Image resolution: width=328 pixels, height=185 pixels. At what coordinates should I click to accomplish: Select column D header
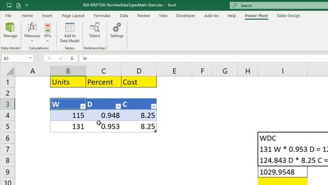(x=139, y=71)
